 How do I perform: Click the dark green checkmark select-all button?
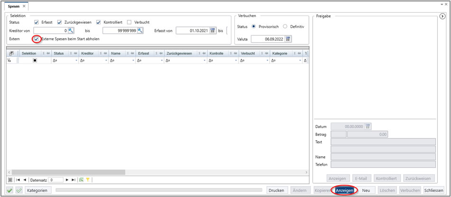[10, 190]
